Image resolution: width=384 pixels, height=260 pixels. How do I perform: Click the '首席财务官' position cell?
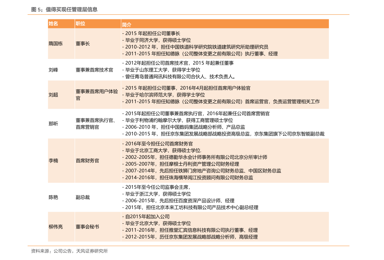coord(87,160)
